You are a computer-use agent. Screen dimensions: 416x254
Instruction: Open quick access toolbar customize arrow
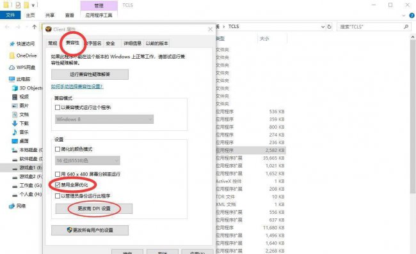tap(33, 5)
